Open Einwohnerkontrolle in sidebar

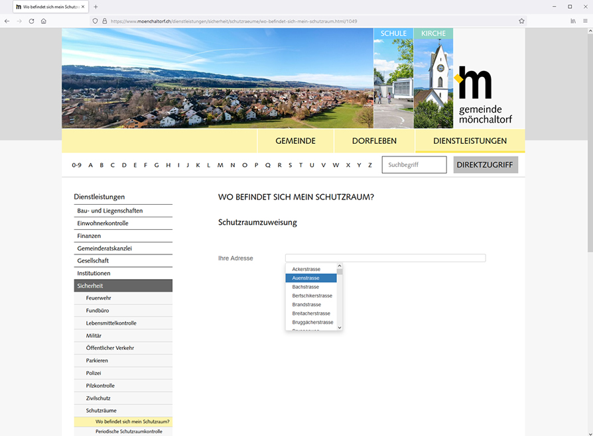click(123, 223)
